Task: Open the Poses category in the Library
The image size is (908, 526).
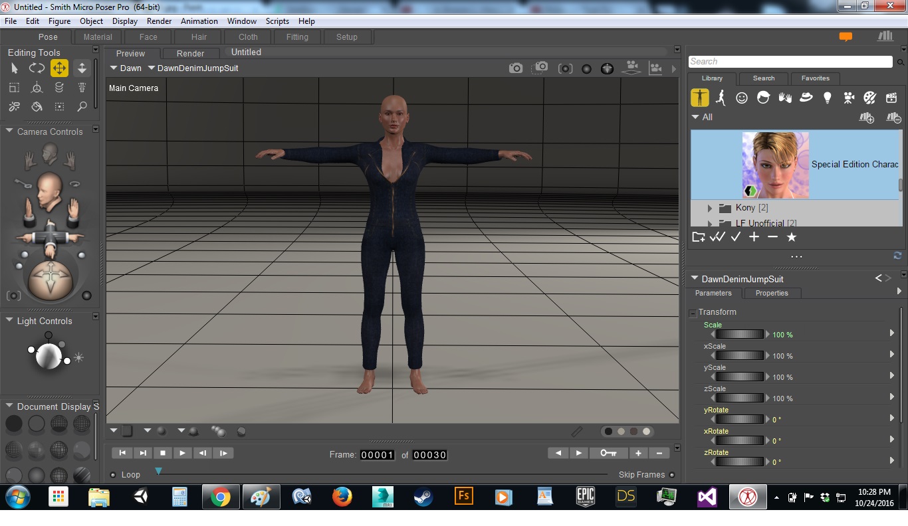Action: pos(721,98)
